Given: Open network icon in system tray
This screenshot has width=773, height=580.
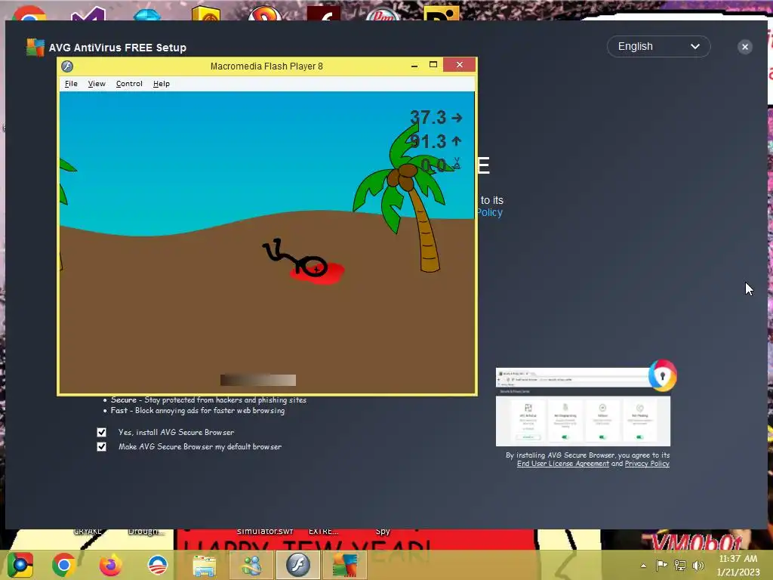Looking at the screenshot, I should pyautogui.click(x=680, y=565).
